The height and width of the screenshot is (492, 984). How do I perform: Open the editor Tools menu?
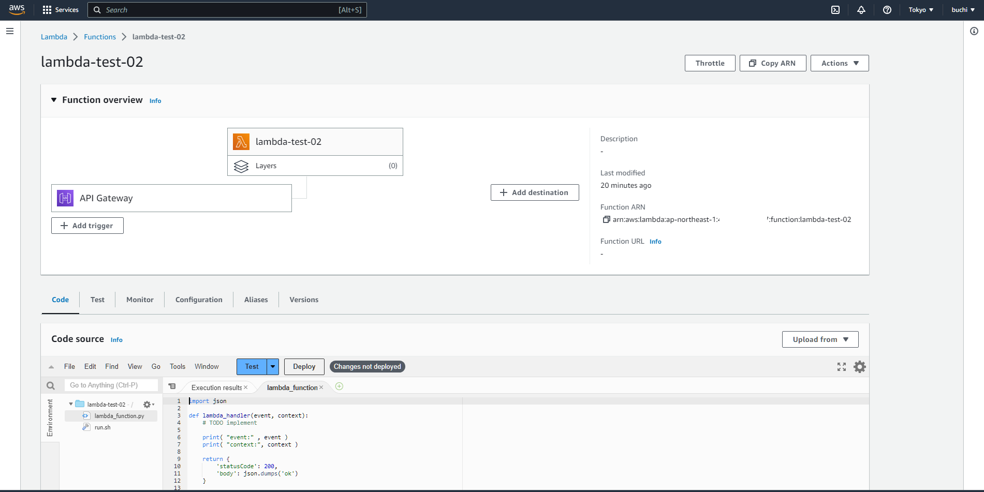(178, 366)
